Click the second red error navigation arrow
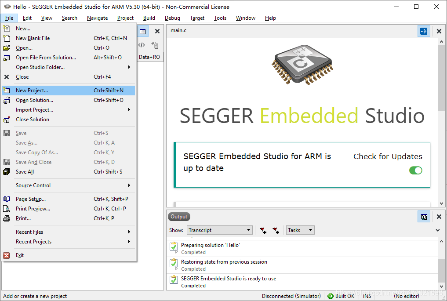The width and height of the screenshot is (447, 301). 276,230
